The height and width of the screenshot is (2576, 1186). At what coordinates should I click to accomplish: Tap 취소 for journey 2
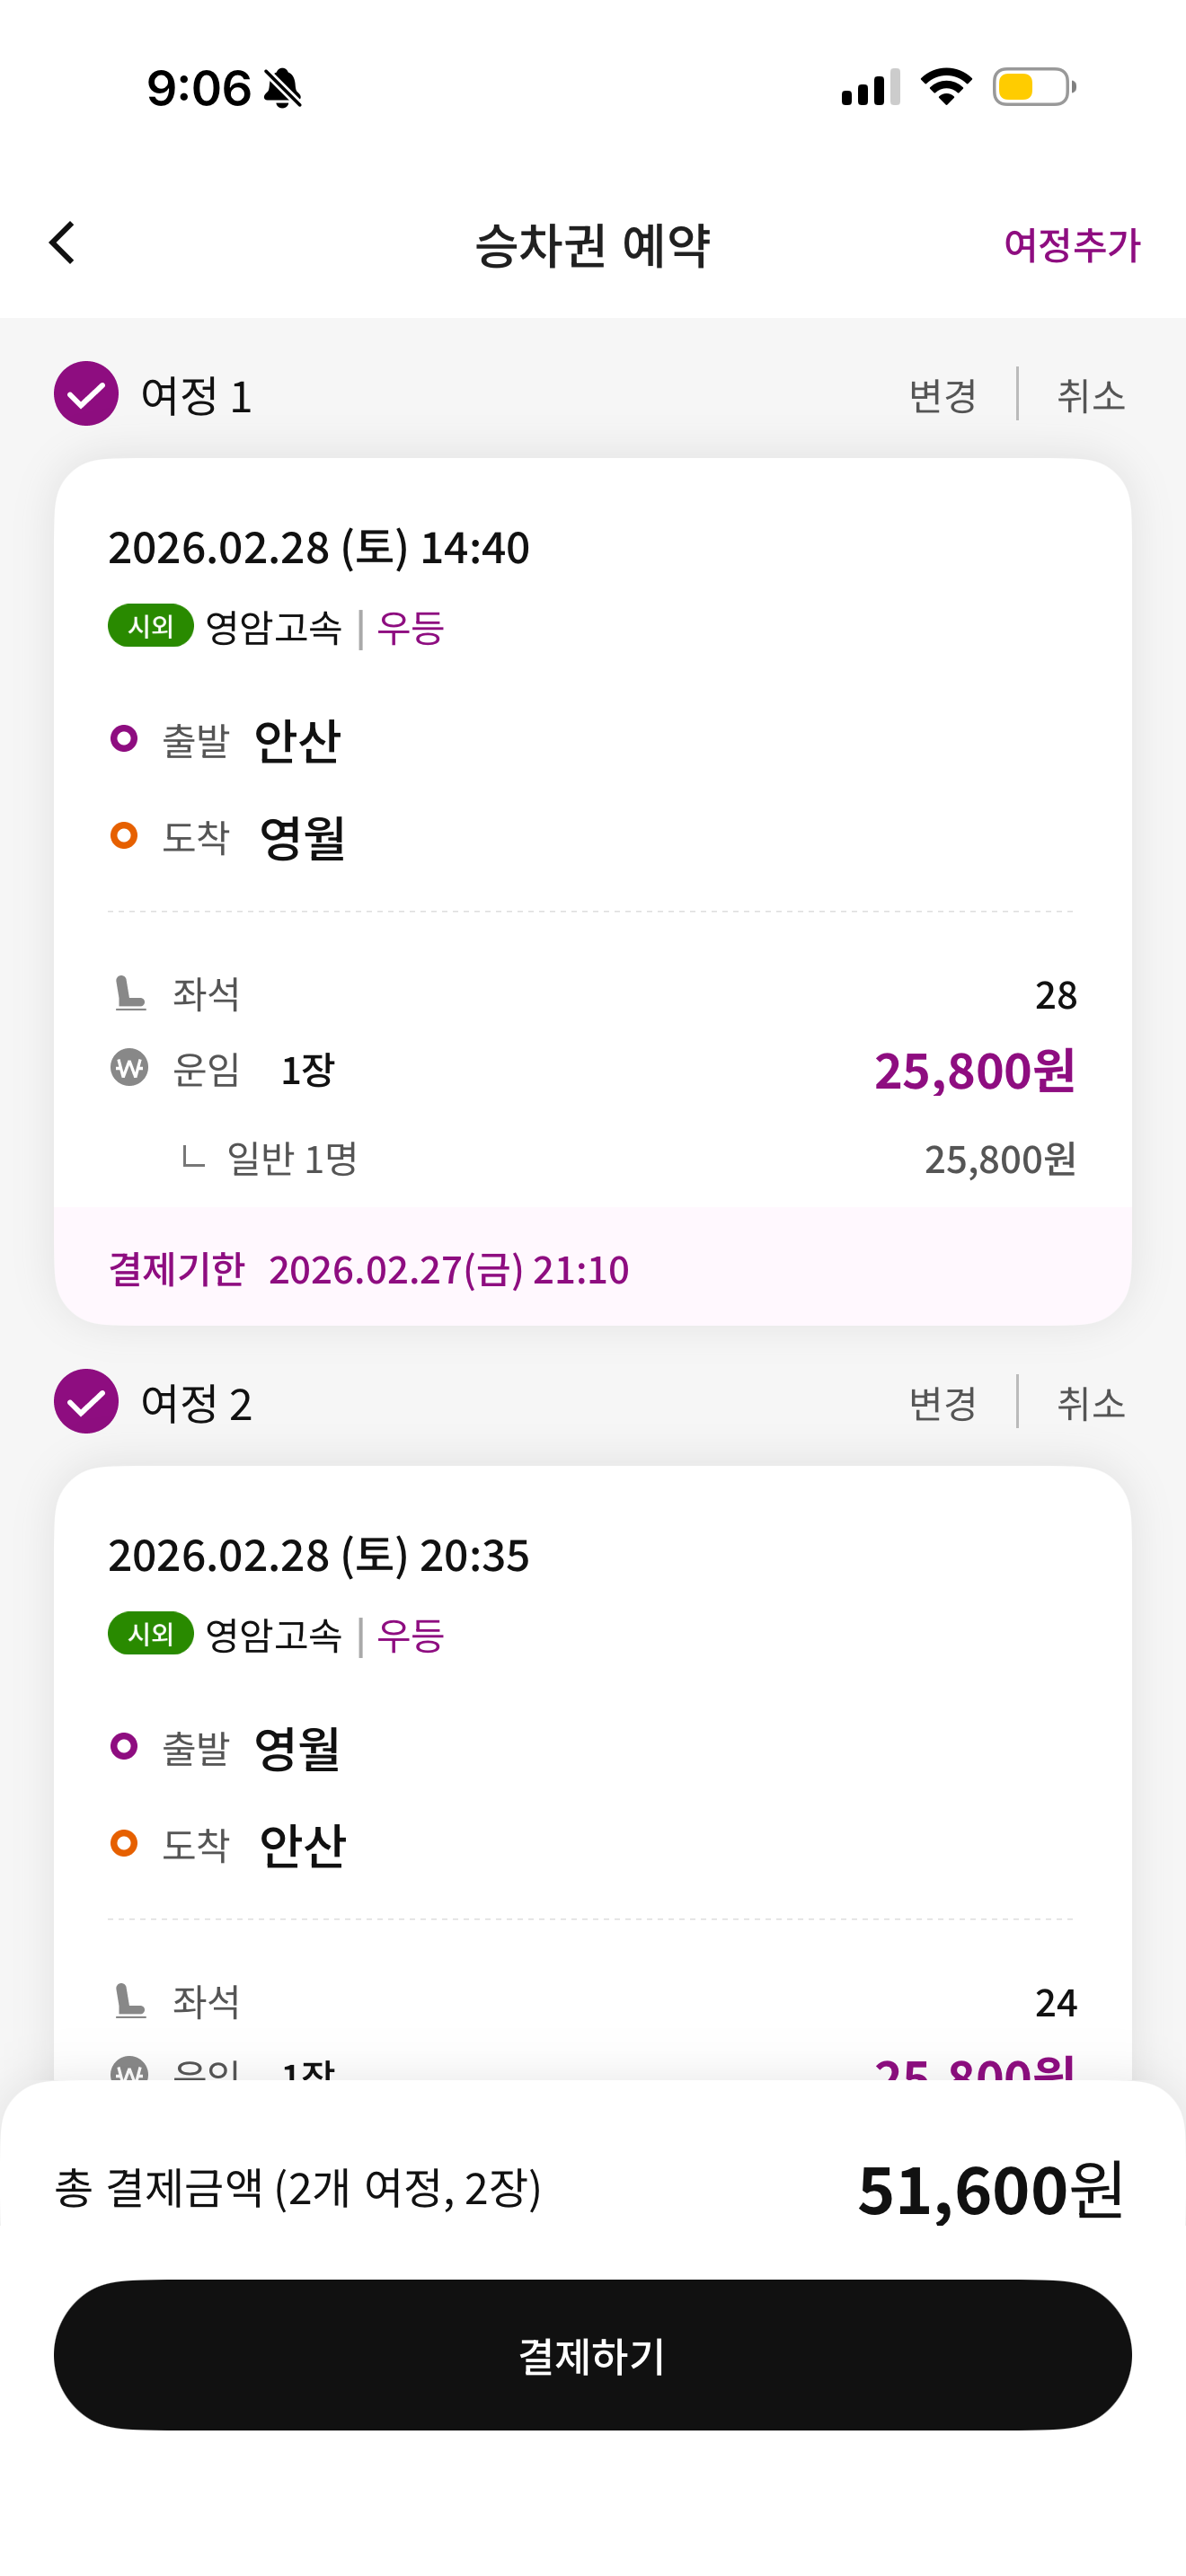(1090, 1404)
